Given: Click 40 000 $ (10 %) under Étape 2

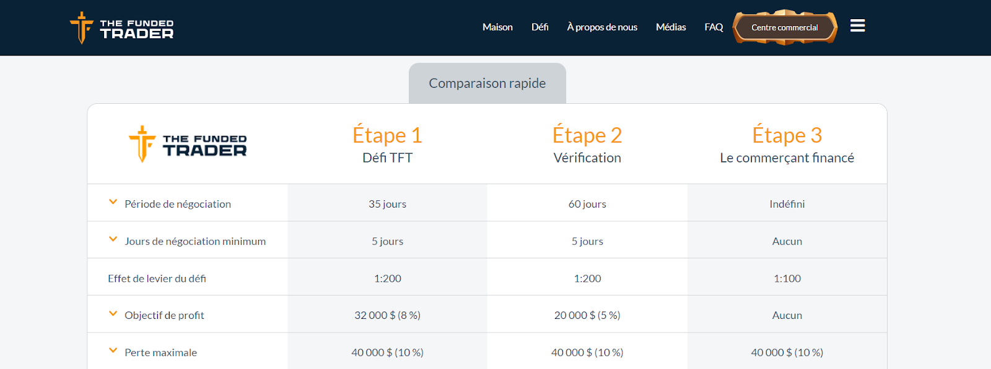Looking at the screenshot, I should click(587, 352).
